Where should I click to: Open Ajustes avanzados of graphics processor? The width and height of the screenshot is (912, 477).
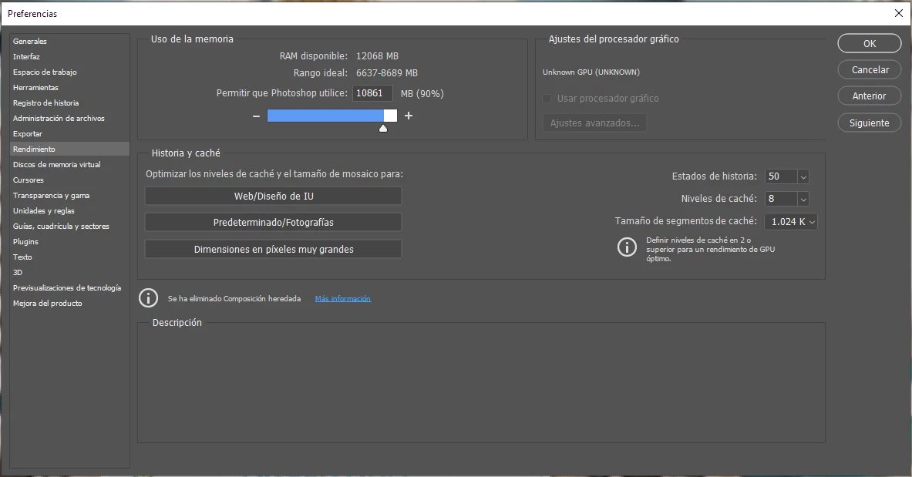[x=594, y=123]
